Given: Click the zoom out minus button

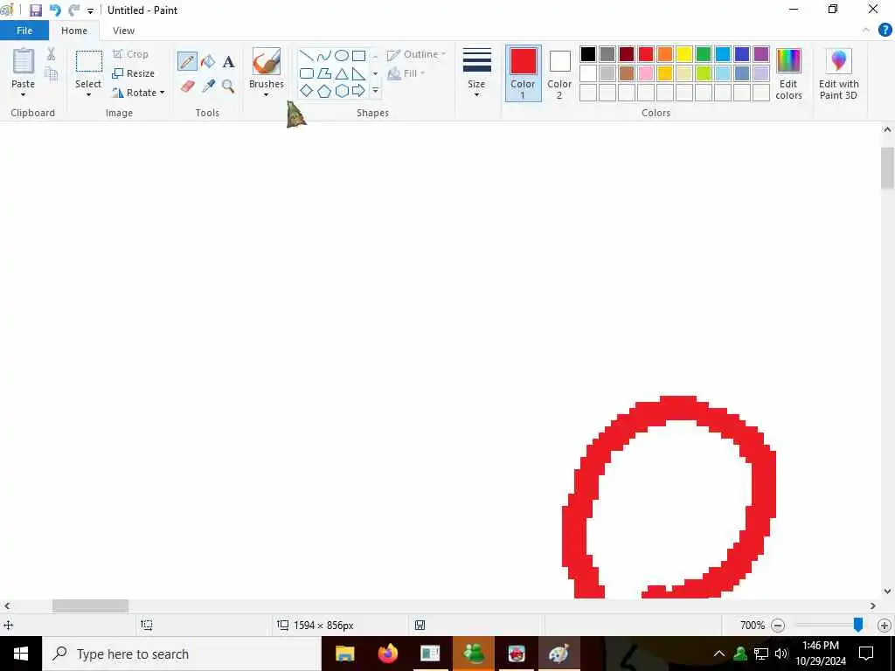Looking at the screenshot, I should [x=777, y=626].
